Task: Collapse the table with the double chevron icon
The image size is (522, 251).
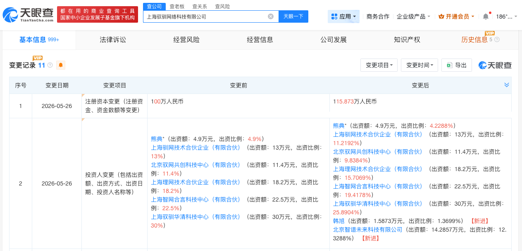Action: pos(507,85)
